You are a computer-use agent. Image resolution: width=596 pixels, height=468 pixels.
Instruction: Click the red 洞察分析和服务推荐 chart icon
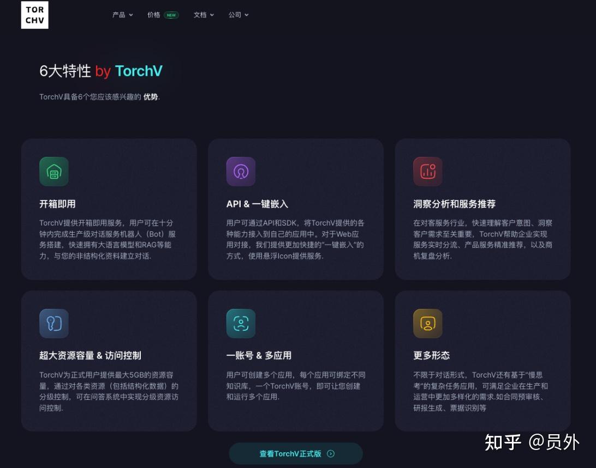[428, 172]
